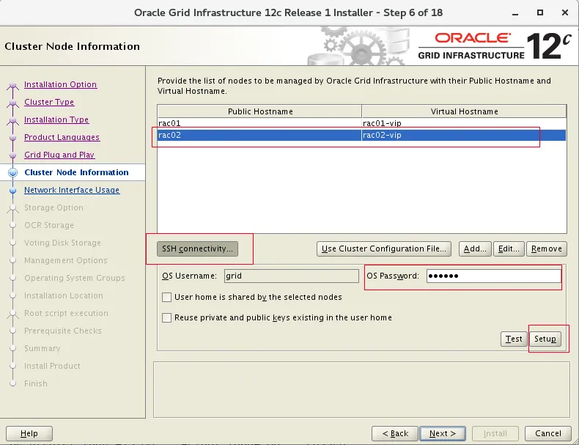Go Back to the previous step
Screen dimensions: 579x445
(395, 433)
